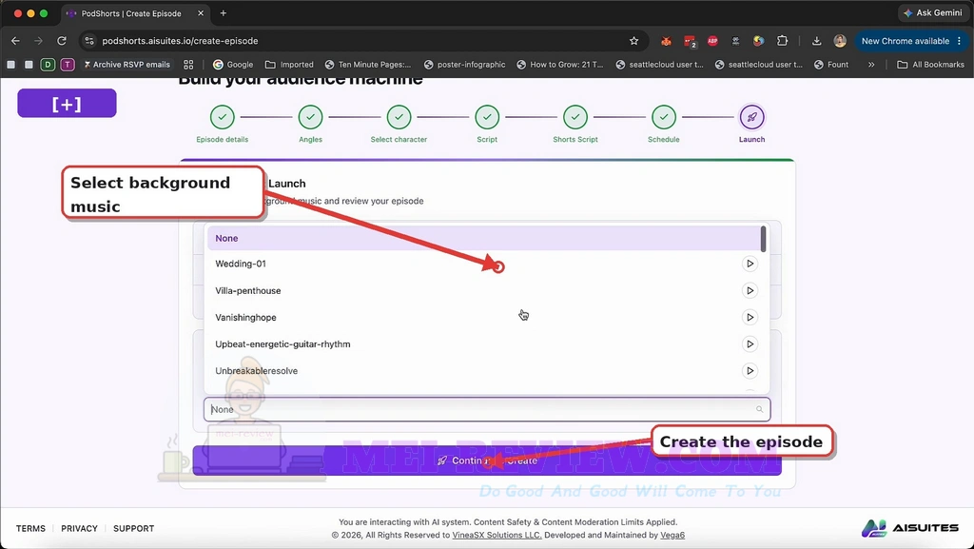
Task: Open the tab groups grid icon
Action: tap(188, 65)
